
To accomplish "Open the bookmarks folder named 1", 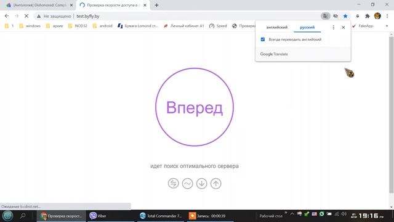I will click(x=9, y=26).
